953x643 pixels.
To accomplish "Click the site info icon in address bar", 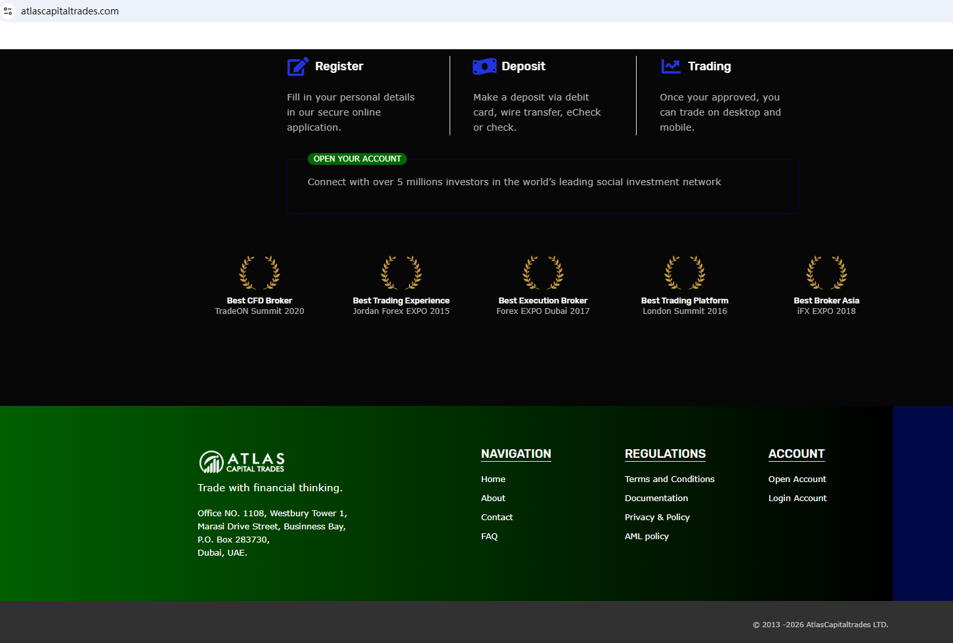I will (9, 11).
